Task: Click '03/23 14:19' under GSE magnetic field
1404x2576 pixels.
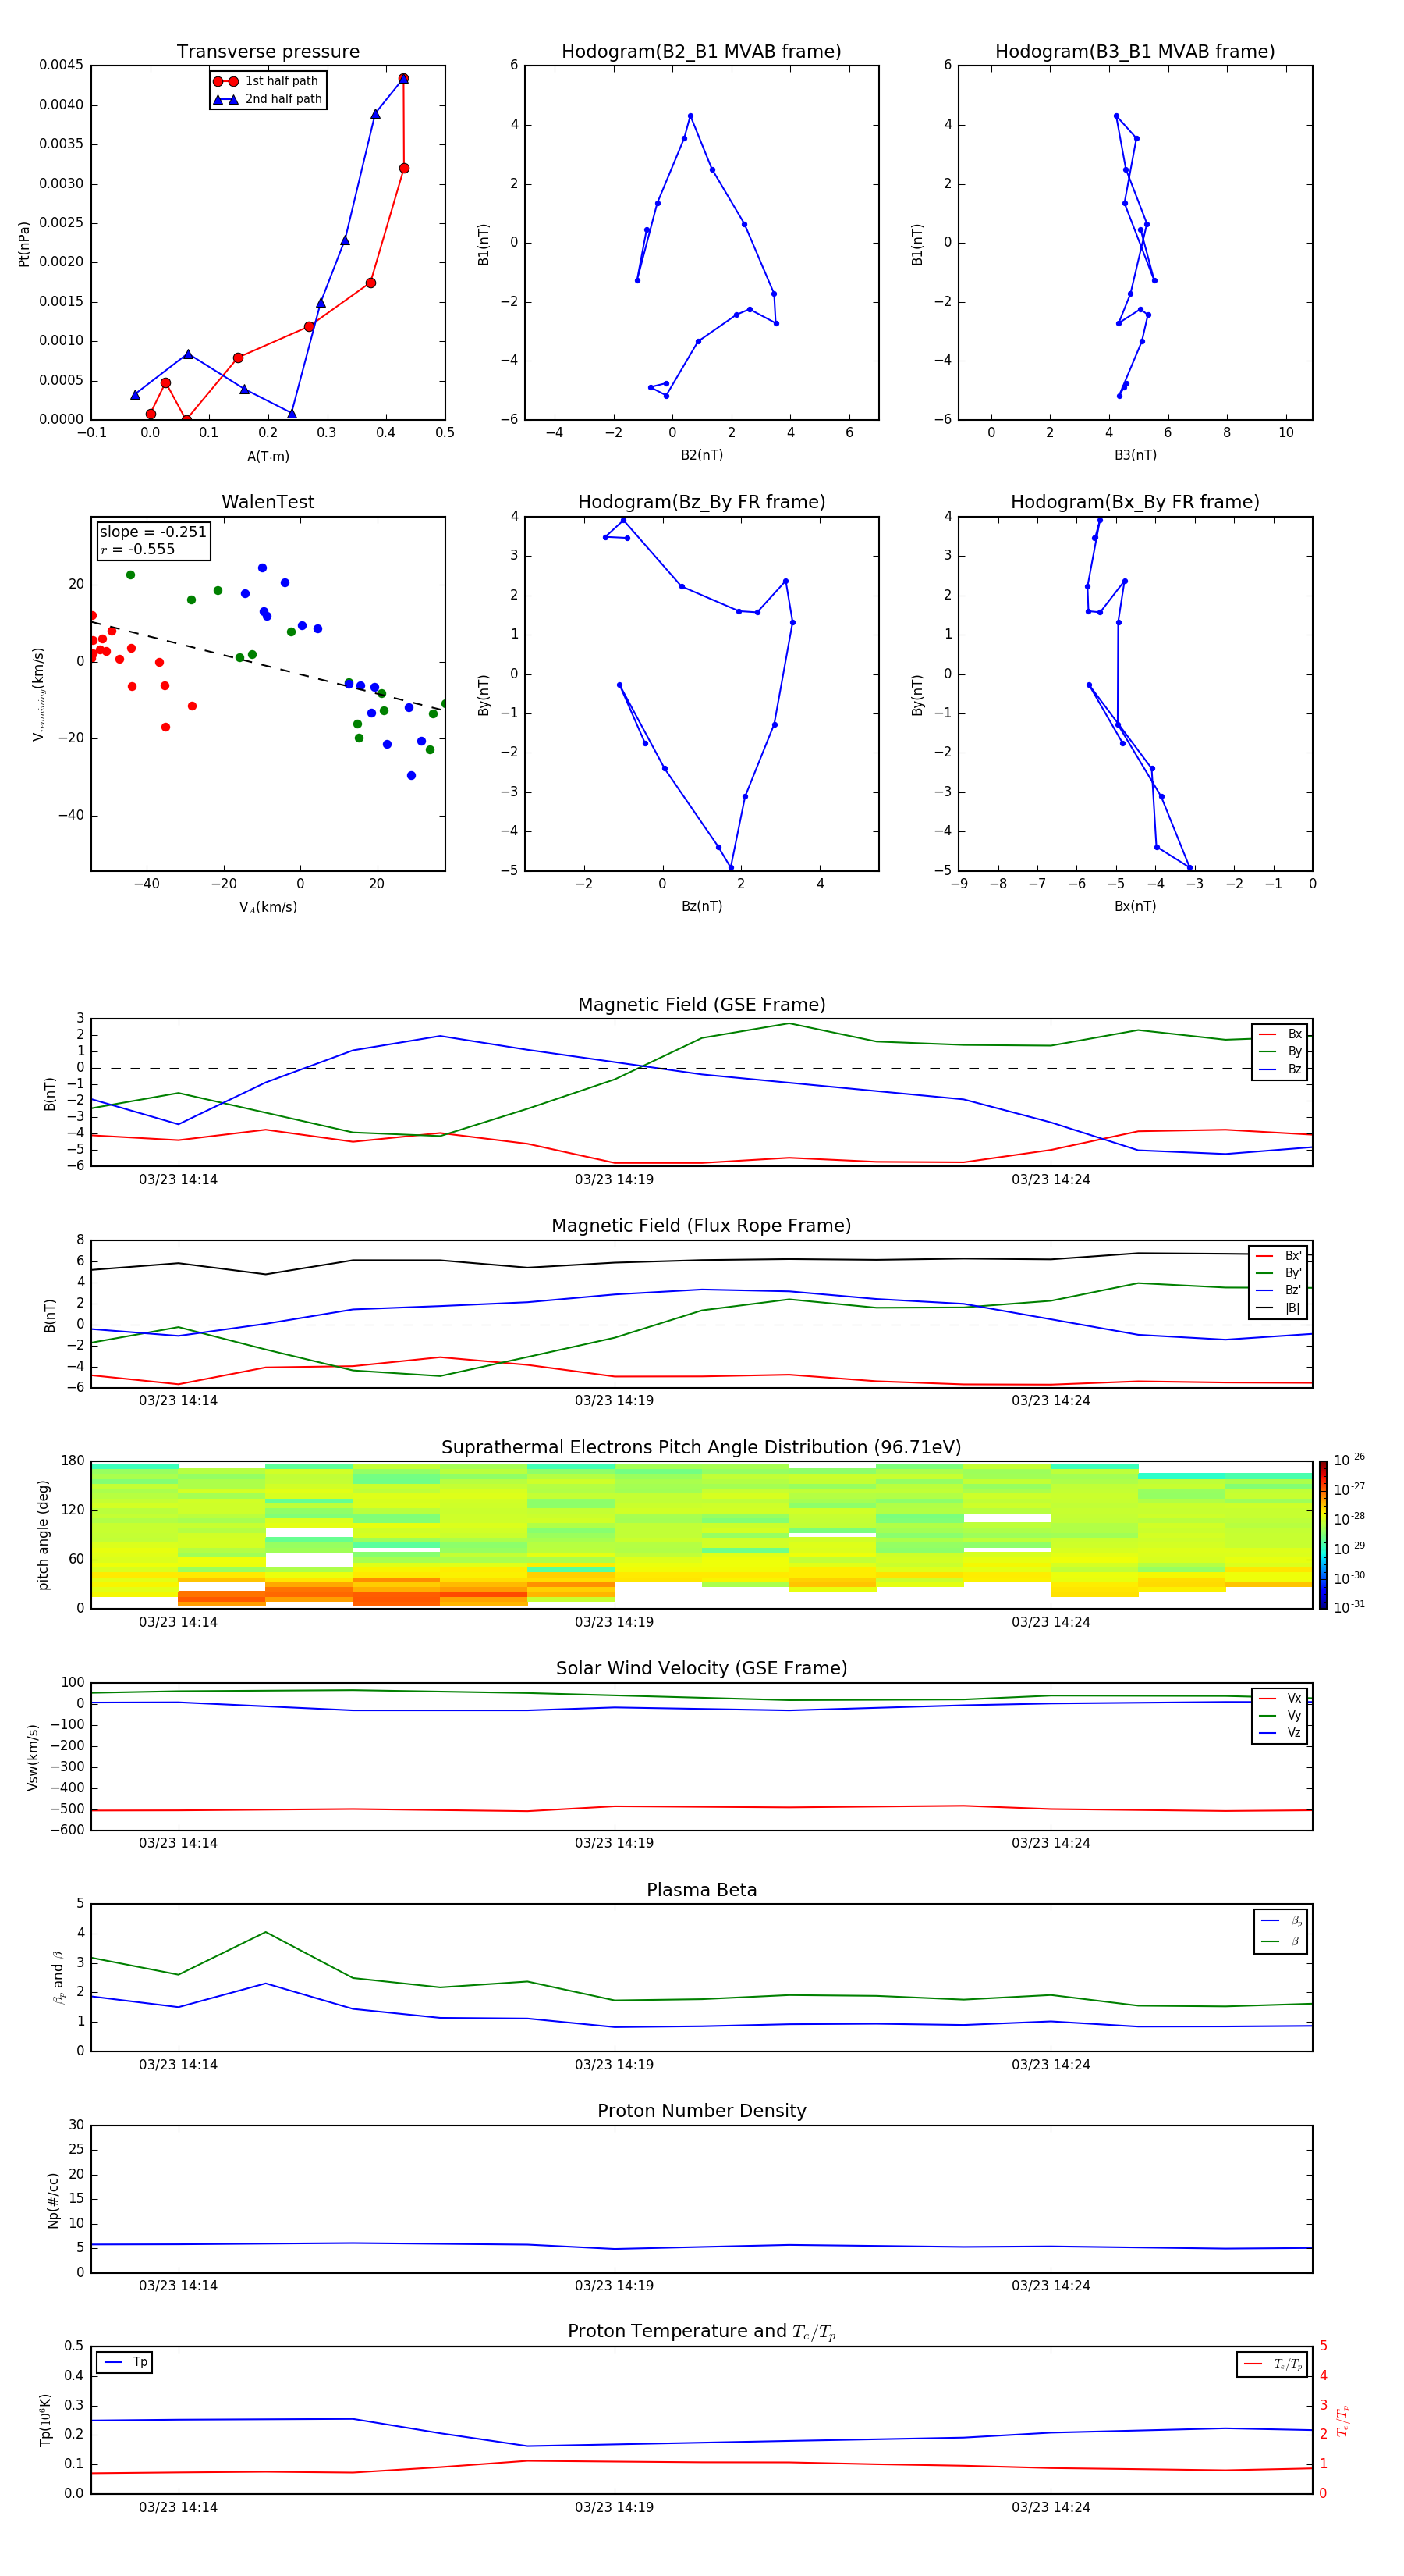Action: pos(615,1180)
